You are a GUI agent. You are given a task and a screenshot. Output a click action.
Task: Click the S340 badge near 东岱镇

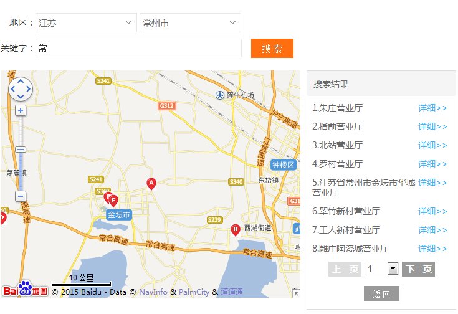[x=236, y=182]
